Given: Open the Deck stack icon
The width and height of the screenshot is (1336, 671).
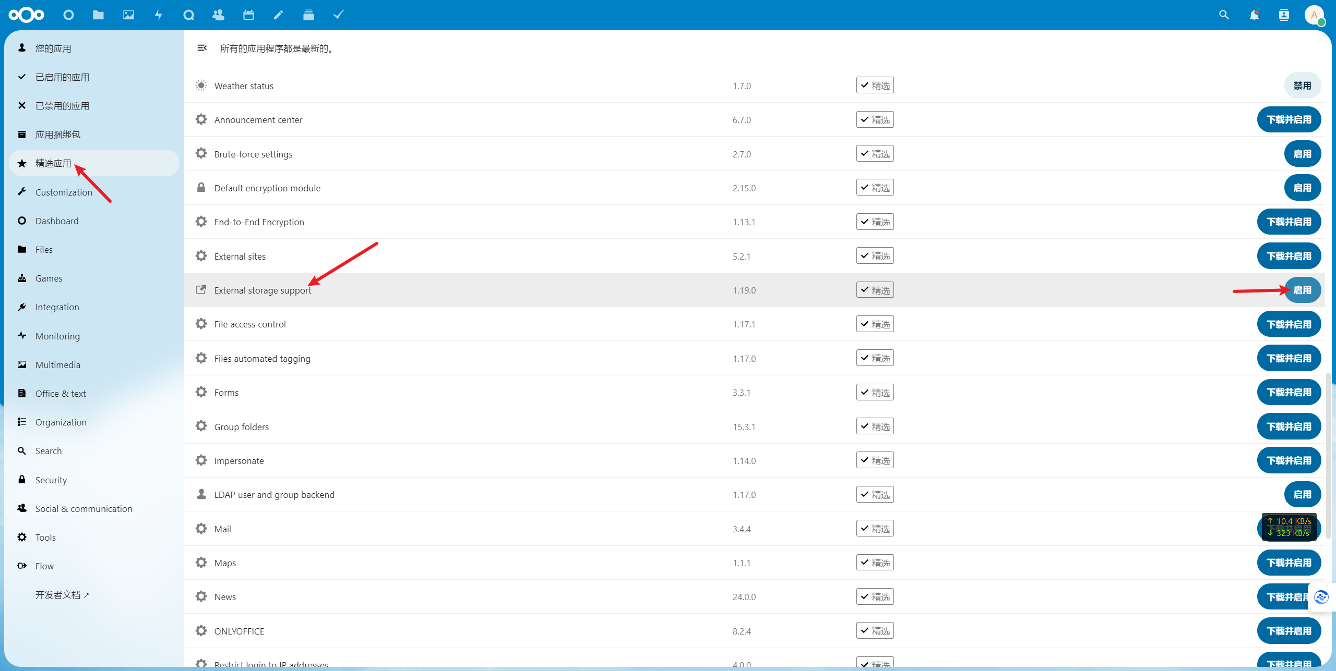Looking at the screenshot, I should coord(308,15).
